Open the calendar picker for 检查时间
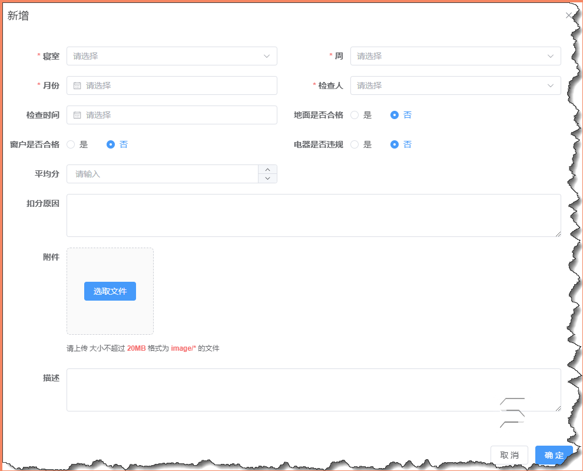Viewport: 583px width, 471px height. (x=77, y=114)
